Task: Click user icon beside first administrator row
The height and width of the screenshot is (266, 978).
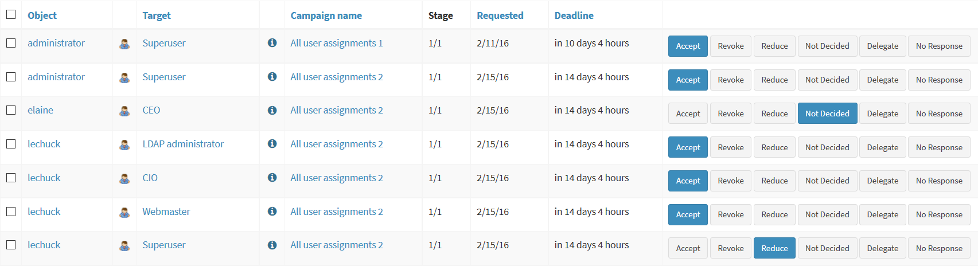Action: coord(124,44)
